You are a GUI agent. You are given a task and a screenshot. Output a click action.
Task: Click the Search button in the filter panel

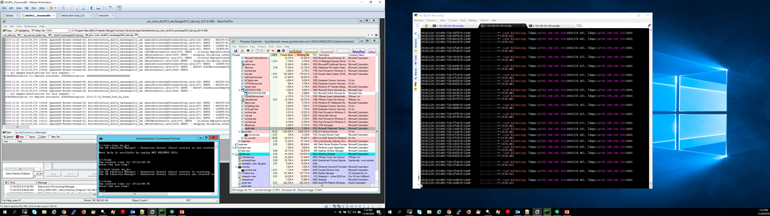(x=8, y=137)
